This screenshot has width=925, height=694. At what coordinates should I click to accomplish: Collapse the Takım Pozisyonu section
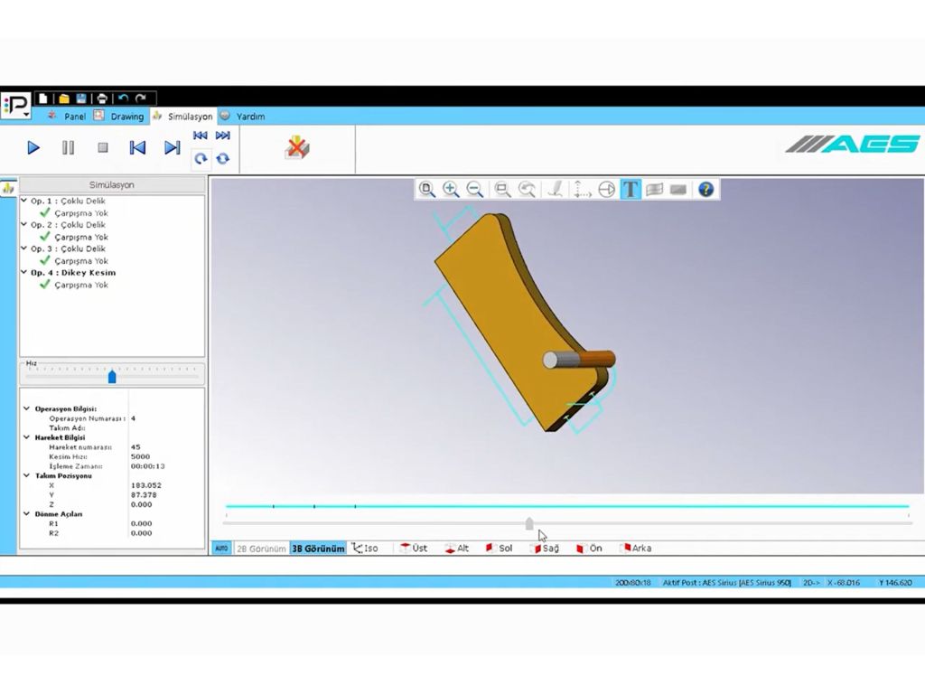(x=26, y=475)
